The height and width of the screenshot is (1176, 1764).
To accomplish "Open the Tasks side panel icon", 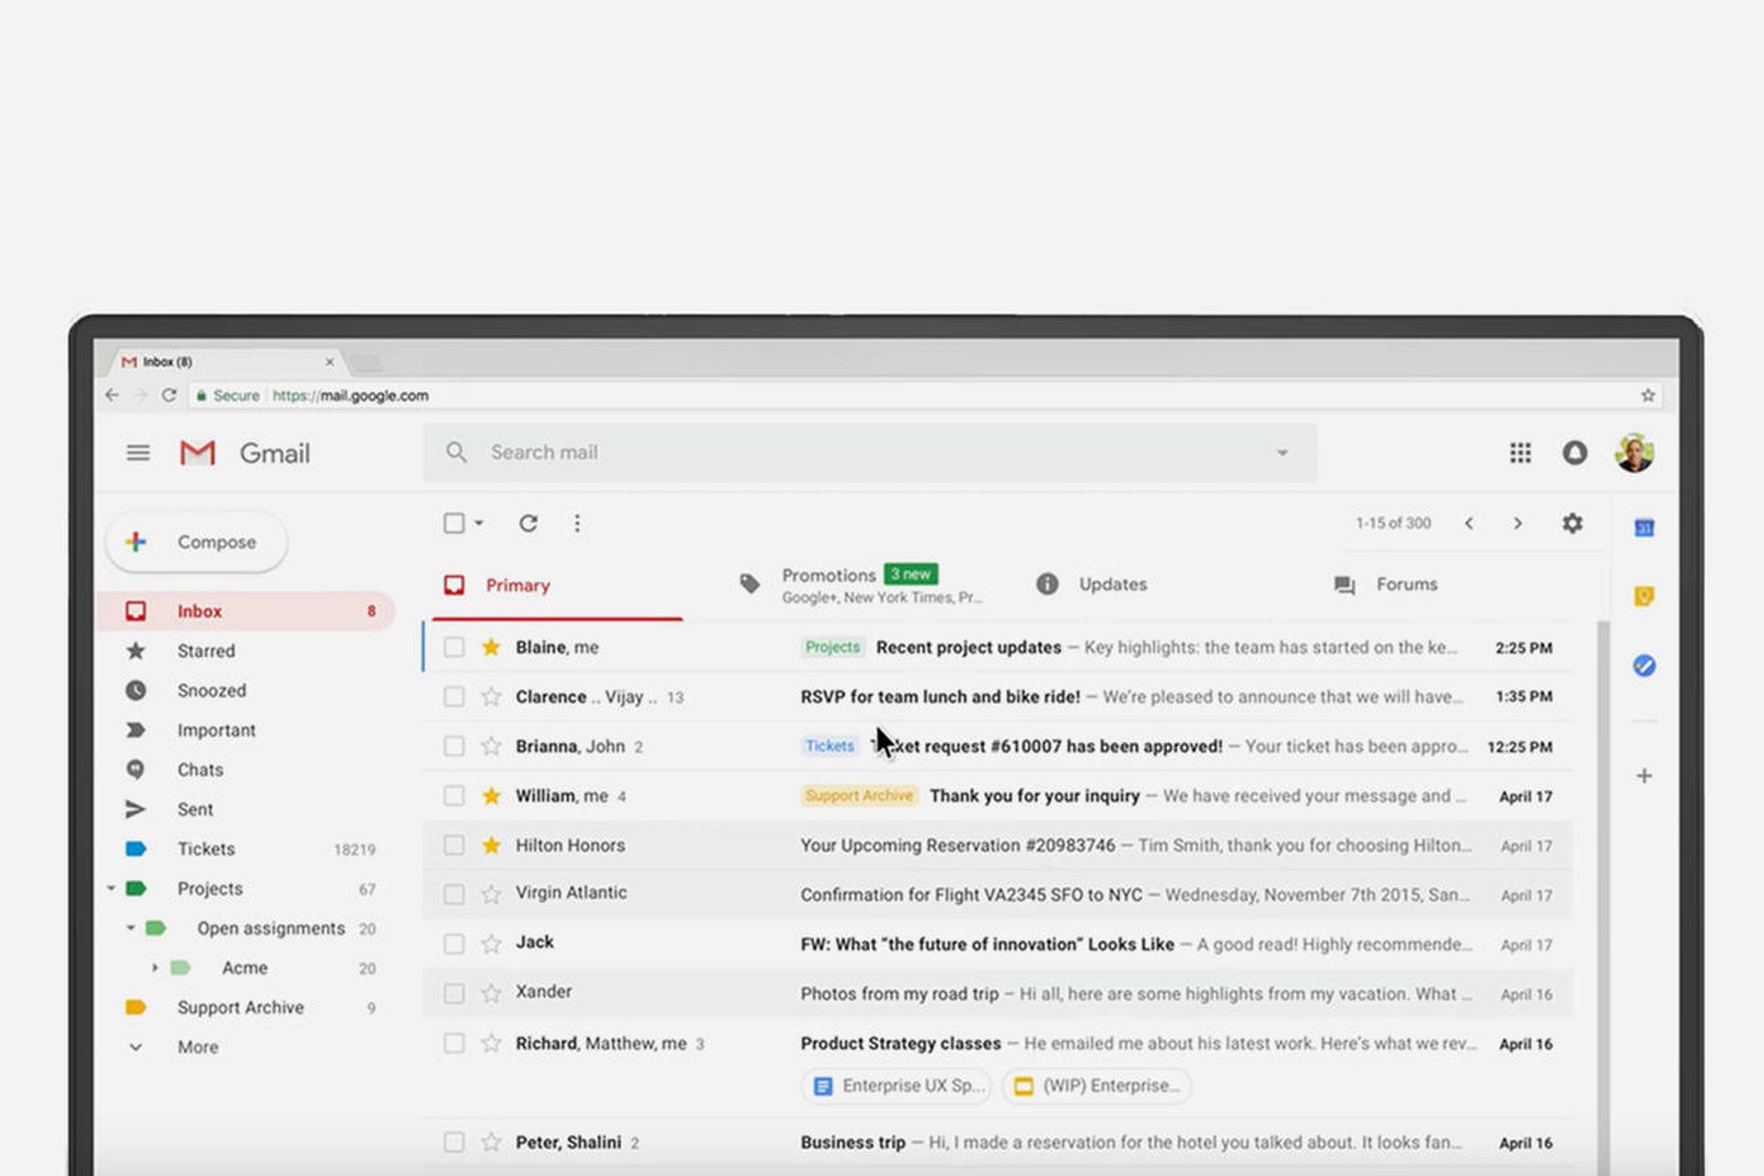I will coord(1645,665).
